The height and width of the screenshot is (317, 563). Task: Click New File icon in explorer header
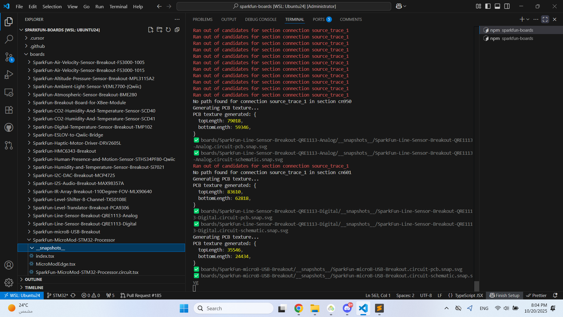[x=151, y=30]
